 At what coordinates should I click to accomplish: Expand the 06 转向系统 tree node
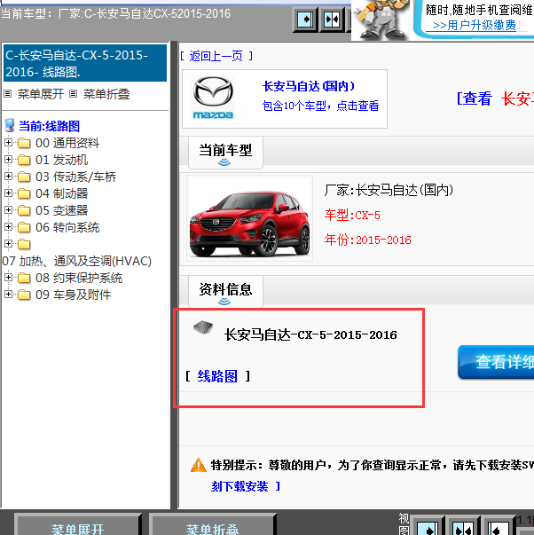pyautogui.click(x=8, y=227)
